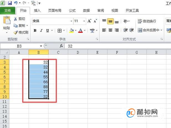Viewport: 171px width, 128px height.
Task: Align text left
Action: coord(104,30)
